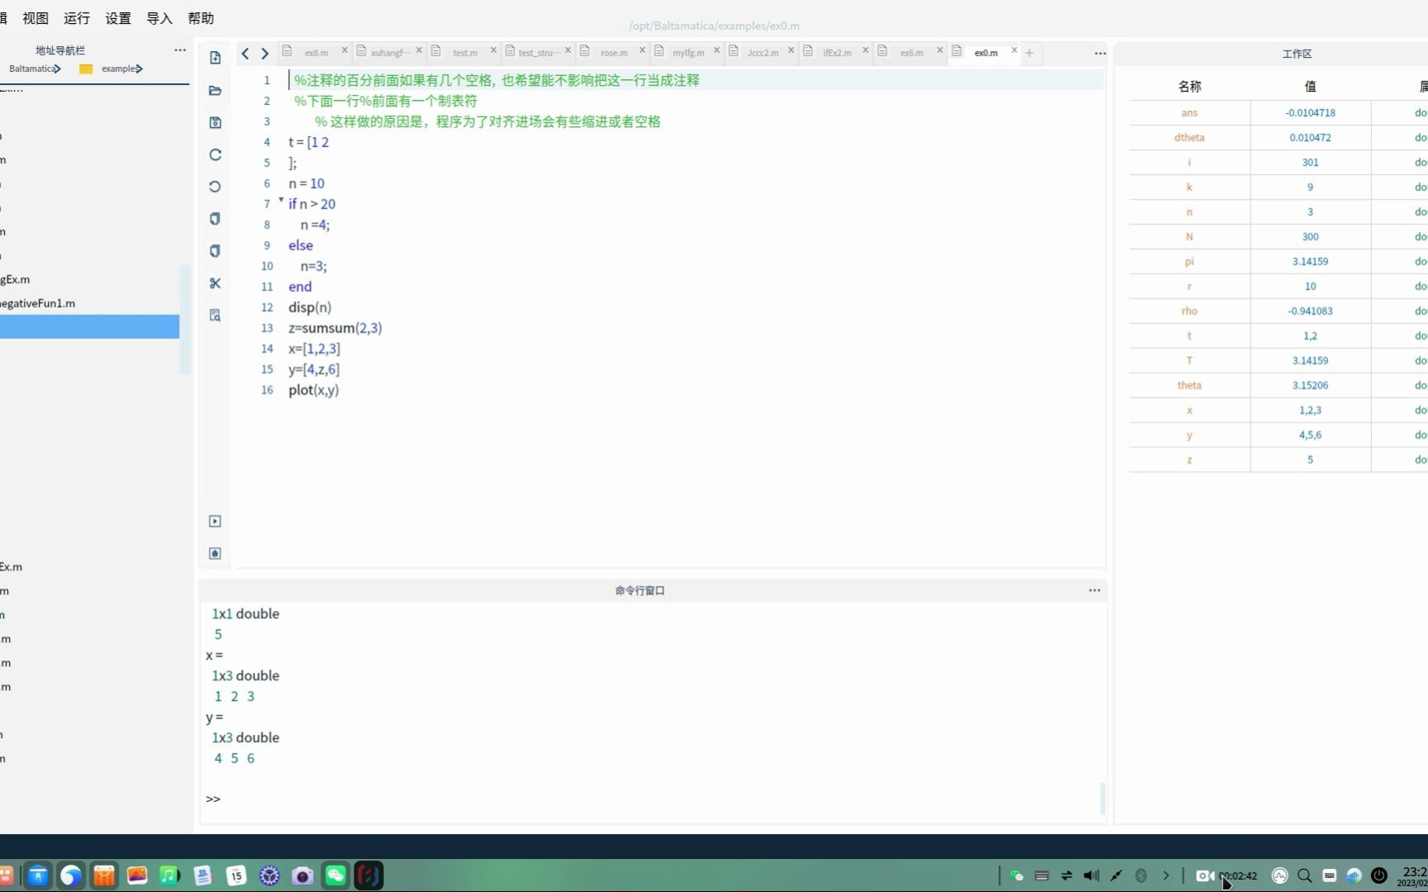Expand the Baltamatica breadcrumb arrow
The height and width of the screenshot is (892, 1428).
[57, 69]
